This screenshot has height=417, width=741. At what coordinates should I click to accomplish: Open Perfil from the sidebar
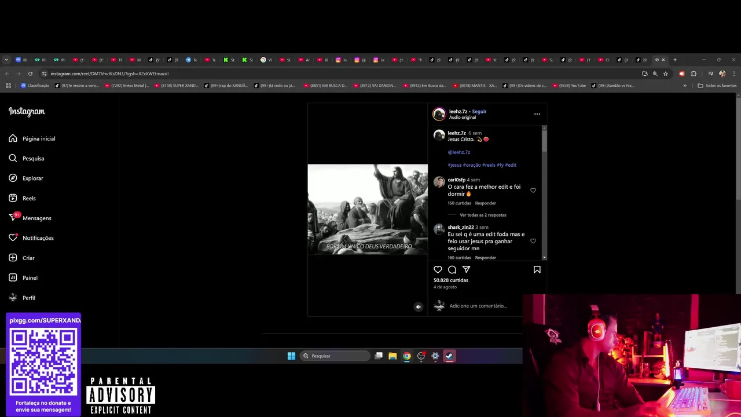(22, 298)
